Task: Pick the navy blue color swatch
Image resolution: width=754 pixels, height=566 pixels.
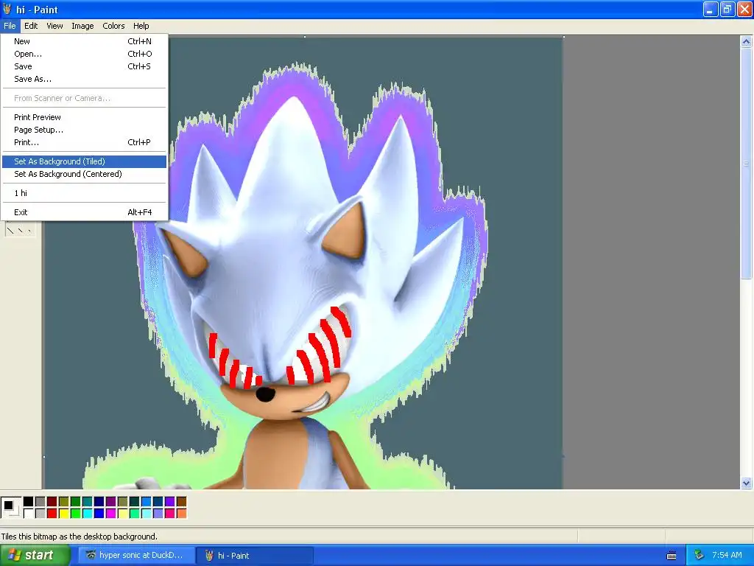Action: coord(99,501)
